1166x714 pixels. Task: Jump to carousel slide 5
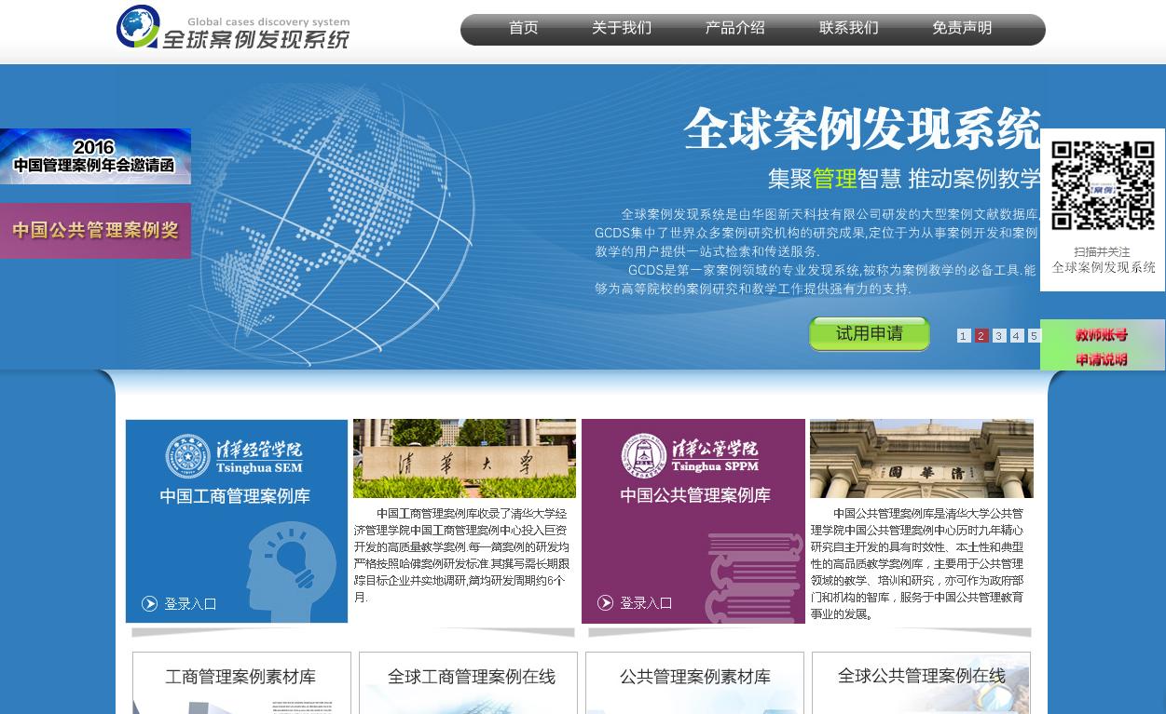point(1034,336)
